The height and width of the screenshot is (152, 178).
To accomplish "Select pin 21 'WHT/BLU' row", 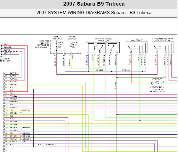I will (x=11, y=130).
